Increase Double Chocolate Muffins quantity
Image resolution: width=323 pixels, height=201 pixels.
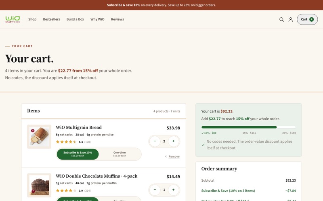174,190
